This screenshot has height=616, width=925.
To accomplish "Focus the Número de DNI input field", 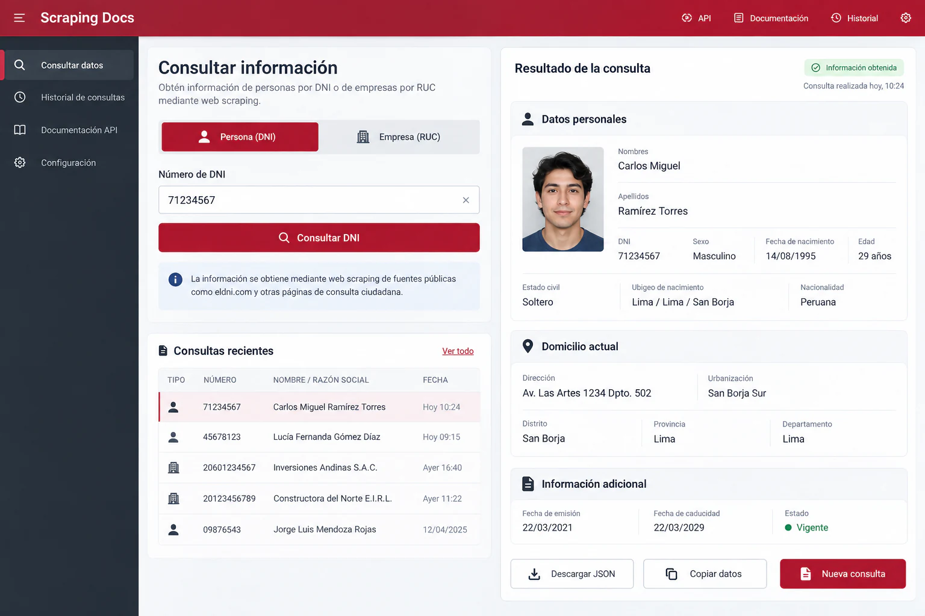I will coord(319,200).
